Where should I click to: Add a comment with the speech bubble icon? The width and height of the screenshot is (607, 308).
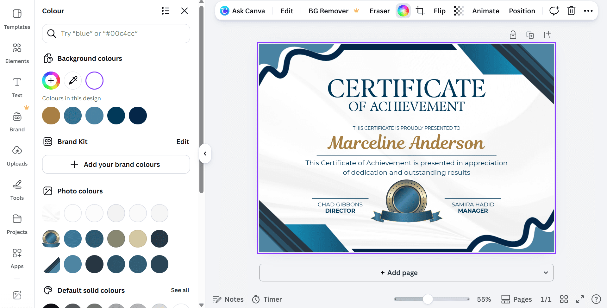tap(554, 11)
